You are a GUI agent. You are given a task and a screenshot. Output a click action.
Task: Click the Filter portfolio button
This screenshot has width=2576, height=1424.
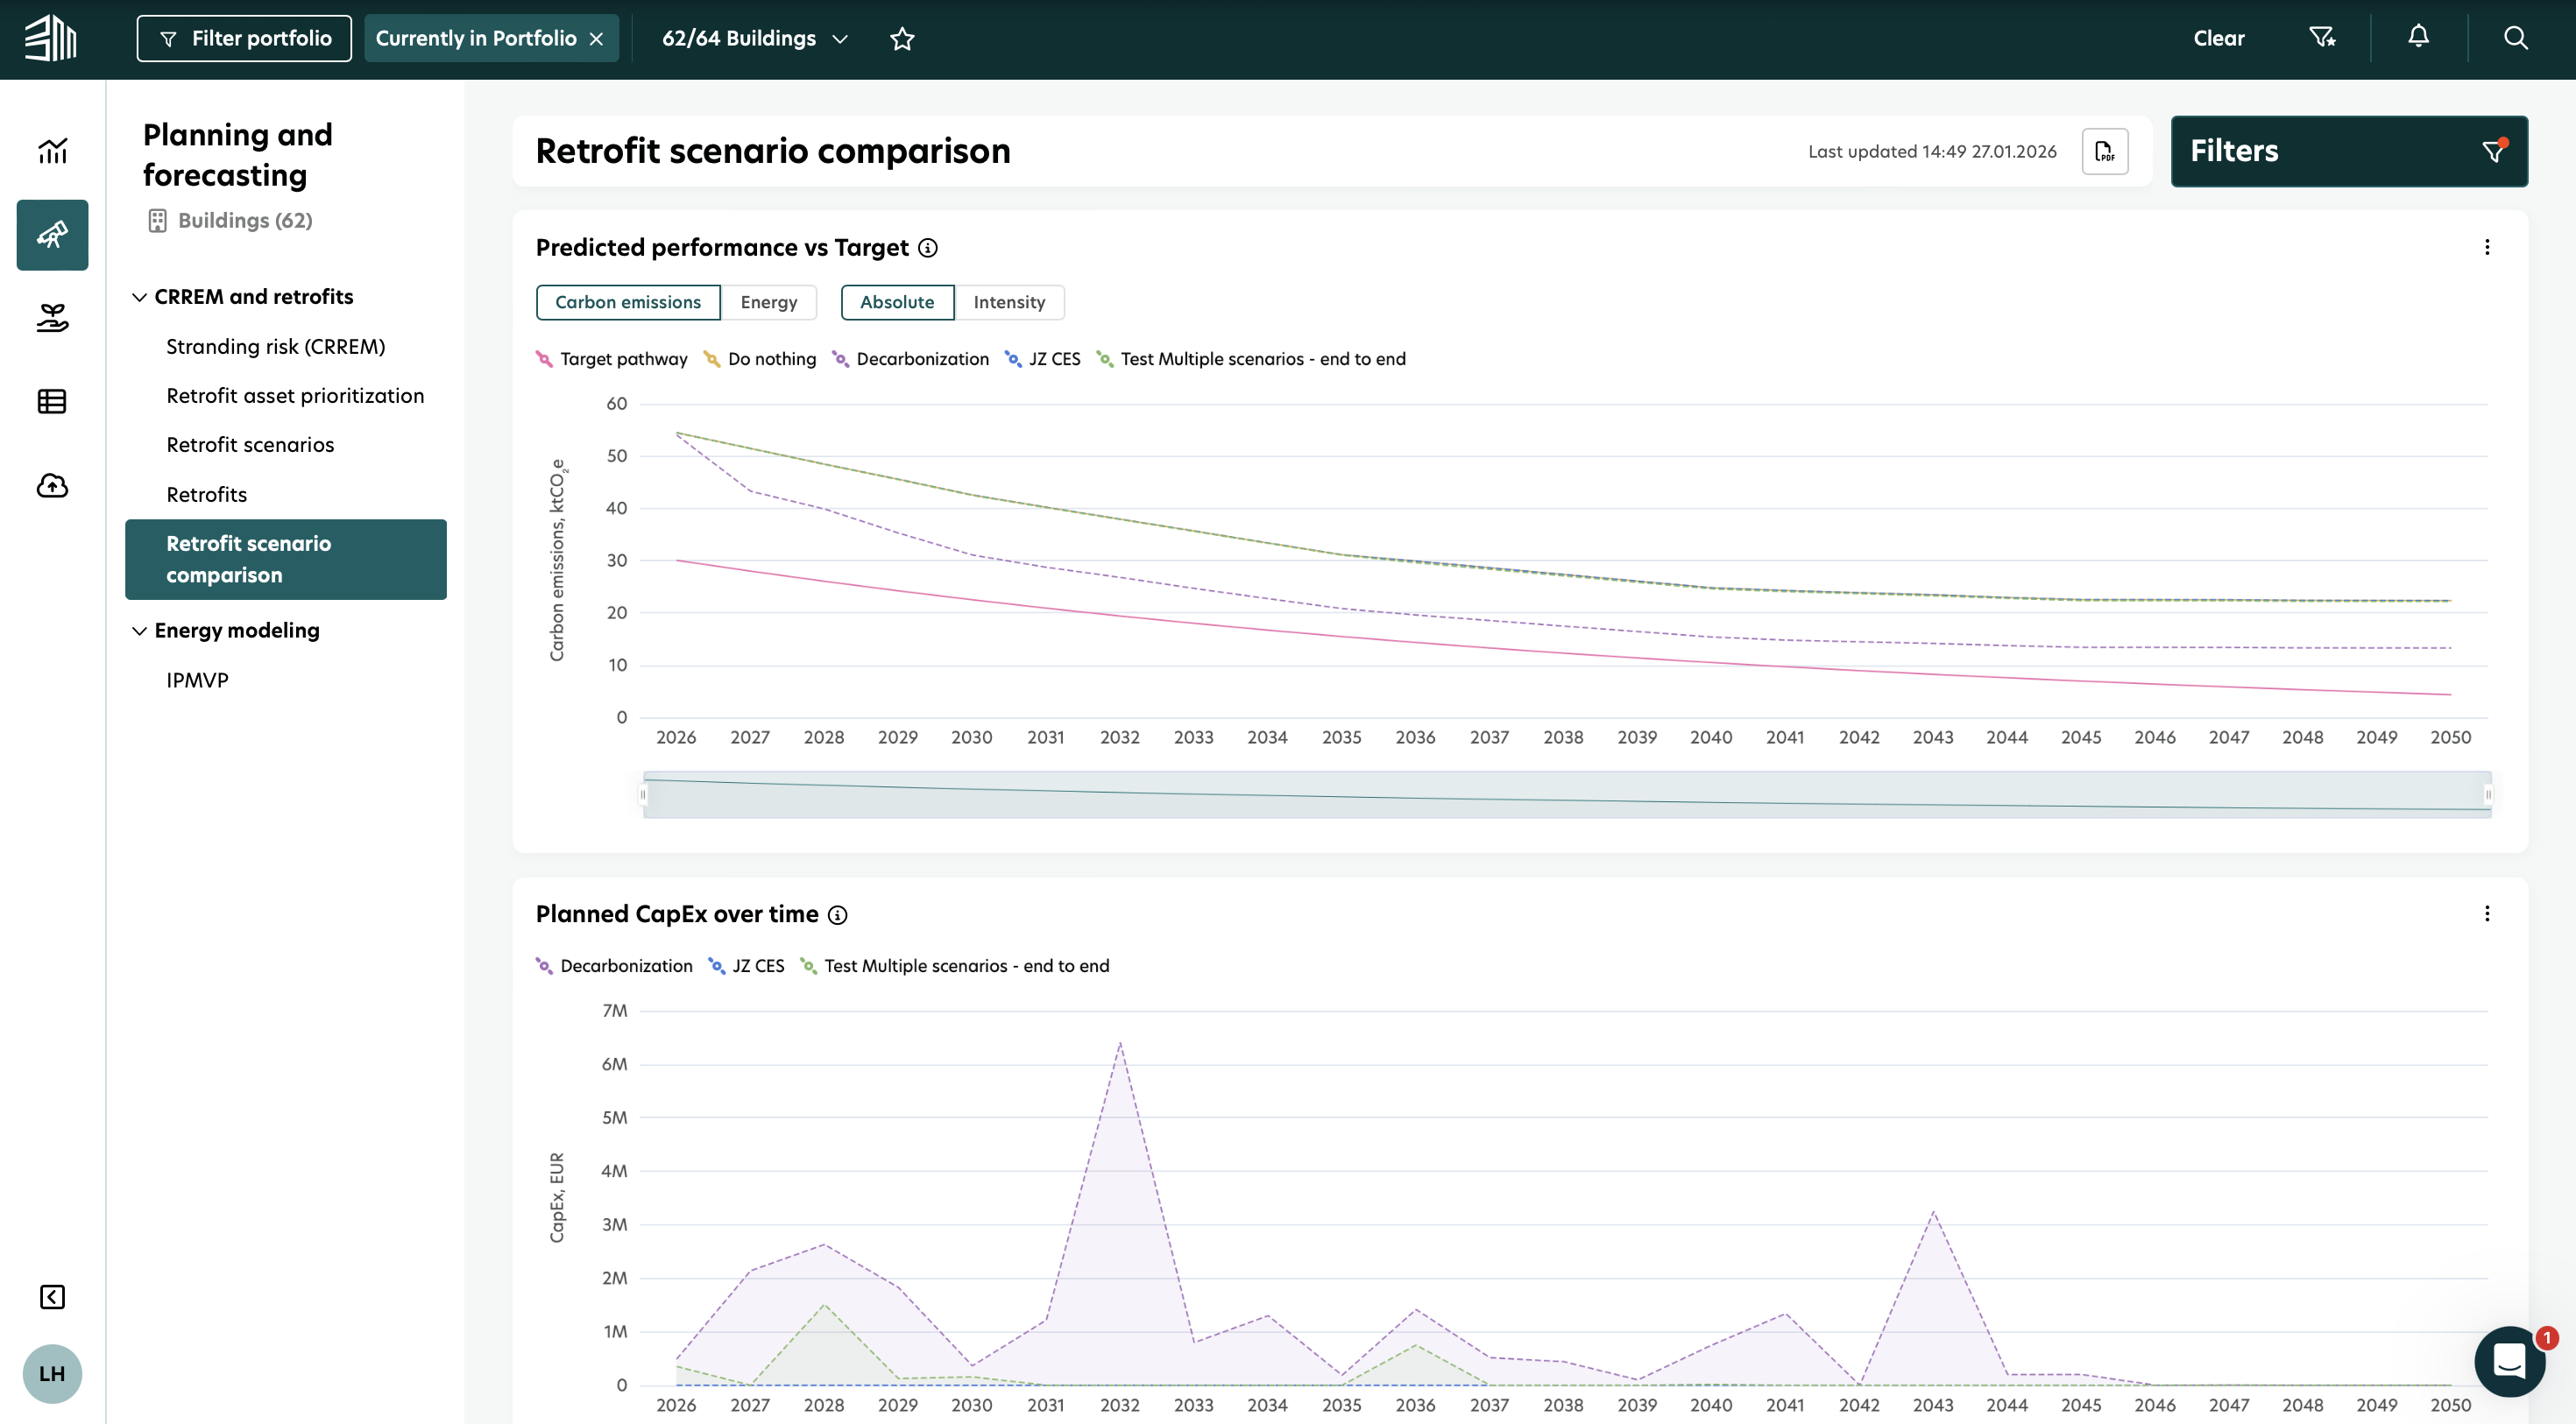pos(244,39)
